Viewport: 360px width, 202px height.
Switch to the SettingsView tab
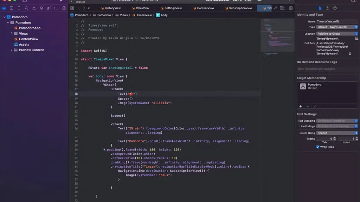(x=171, y=8)
